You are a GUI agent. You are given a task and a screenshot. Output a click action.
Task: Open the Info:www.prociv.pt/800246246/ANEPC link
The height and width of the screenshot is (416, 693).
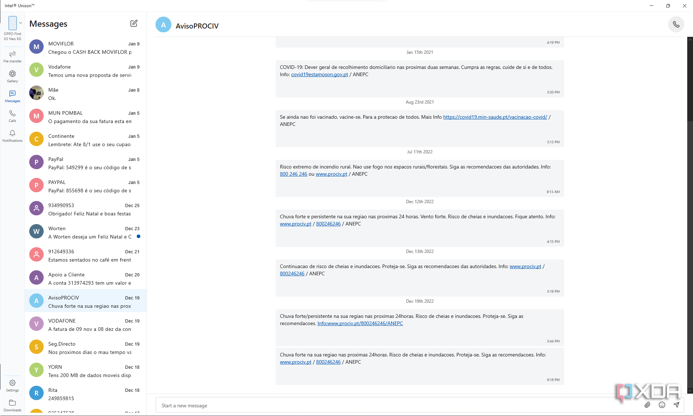pos(360,323)
